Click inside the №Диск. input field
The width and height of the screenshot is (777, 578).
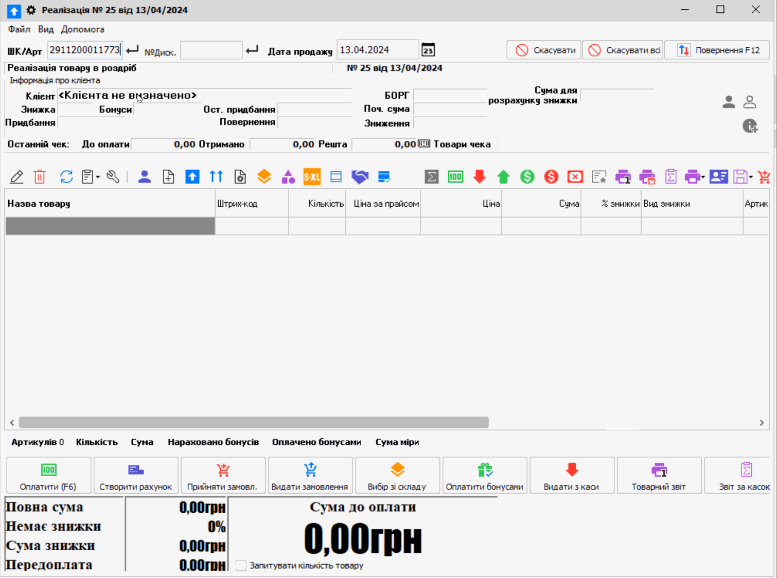click(x=211, y=49)
